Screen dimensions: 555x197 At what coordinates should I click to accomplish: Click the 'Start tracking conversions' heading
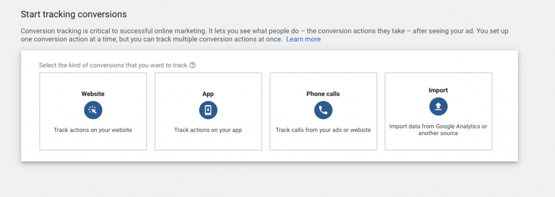point(74,15)
